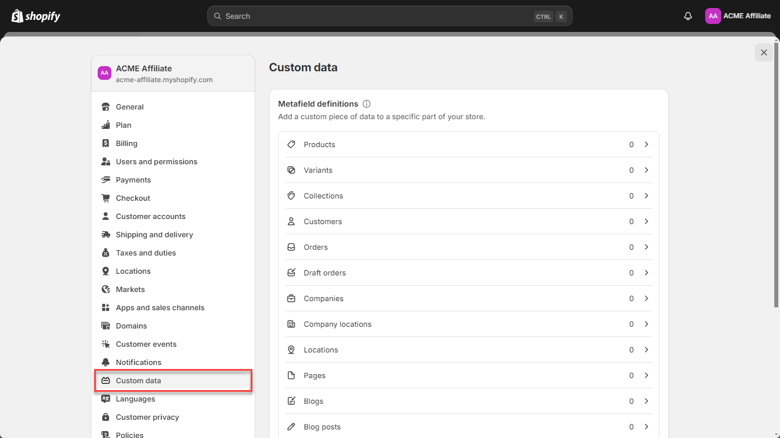Click the Orders inbox icon
Viewport: 780px width, 438px height.
click(x=291, y=247)
